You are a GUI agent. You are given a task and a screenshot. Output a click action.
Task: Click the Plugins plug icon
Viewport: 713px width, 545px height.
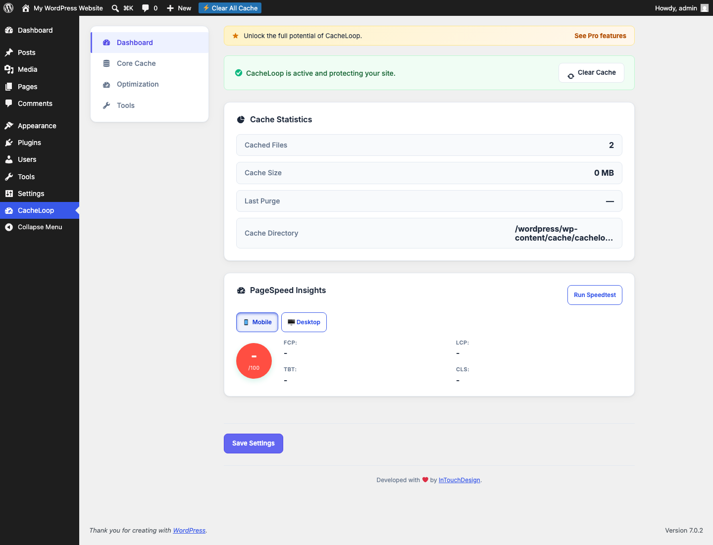[x=9, y=143]
